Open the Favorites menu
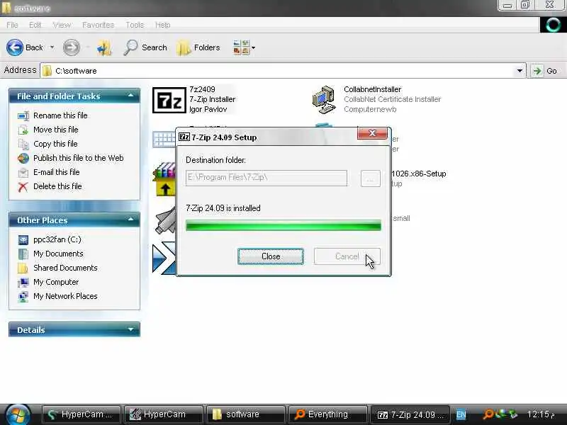The height and width of the screenshot is (425, 567). click(x=98, y=25)
